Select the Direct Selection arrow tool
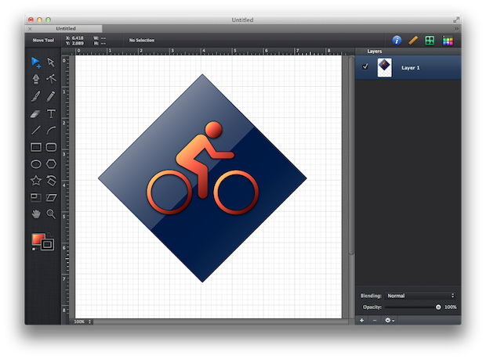 coord(51,62)
